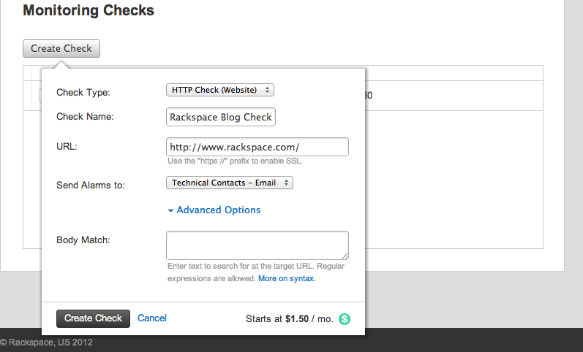This screenshot has width=583, height=352.
Task: Collapse the Advanced Options section
Action: [214, 210]
